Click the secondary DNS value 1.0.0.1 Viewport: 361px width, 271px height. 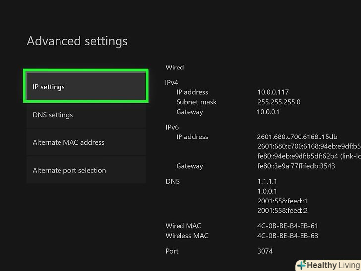point(267,191)
